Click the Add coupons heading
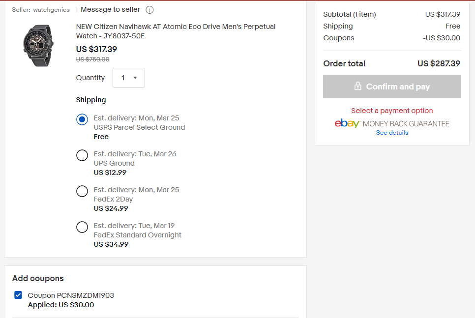The width and height of the screenshot is (475, 318). pos(38,278)
